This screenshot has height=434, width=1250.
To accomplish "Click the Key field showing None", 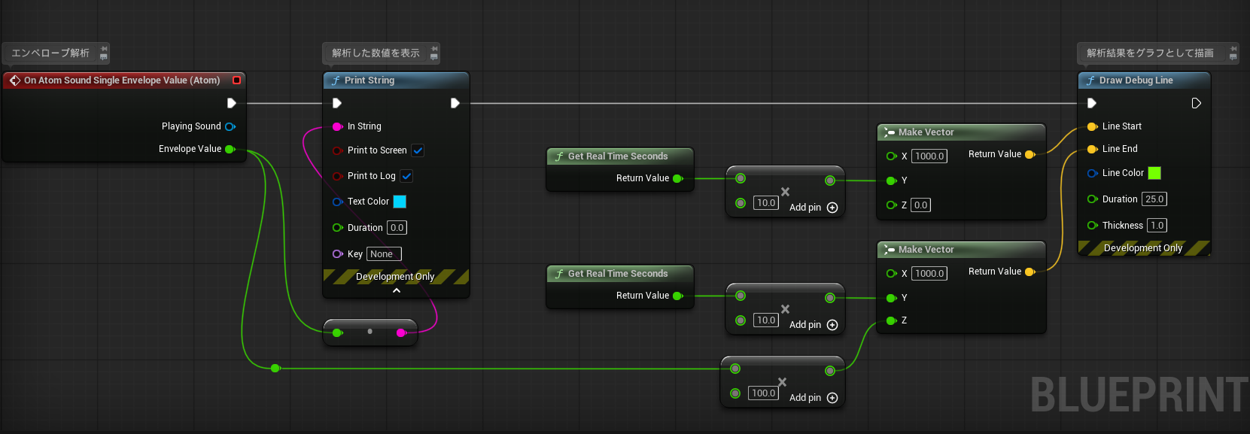I will 384,254.
